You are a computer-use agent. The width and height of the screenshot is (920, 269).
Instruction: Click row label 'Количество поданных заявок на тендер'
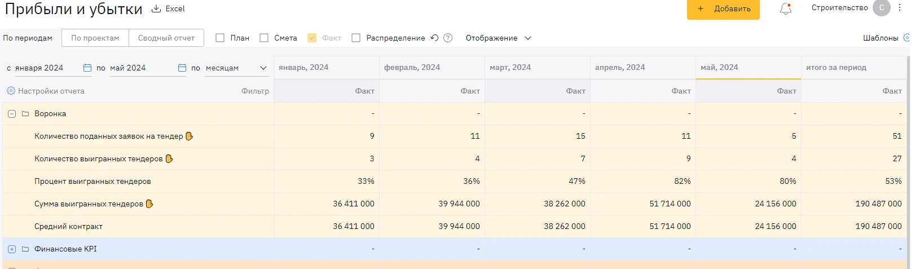(x=108, y=136)
